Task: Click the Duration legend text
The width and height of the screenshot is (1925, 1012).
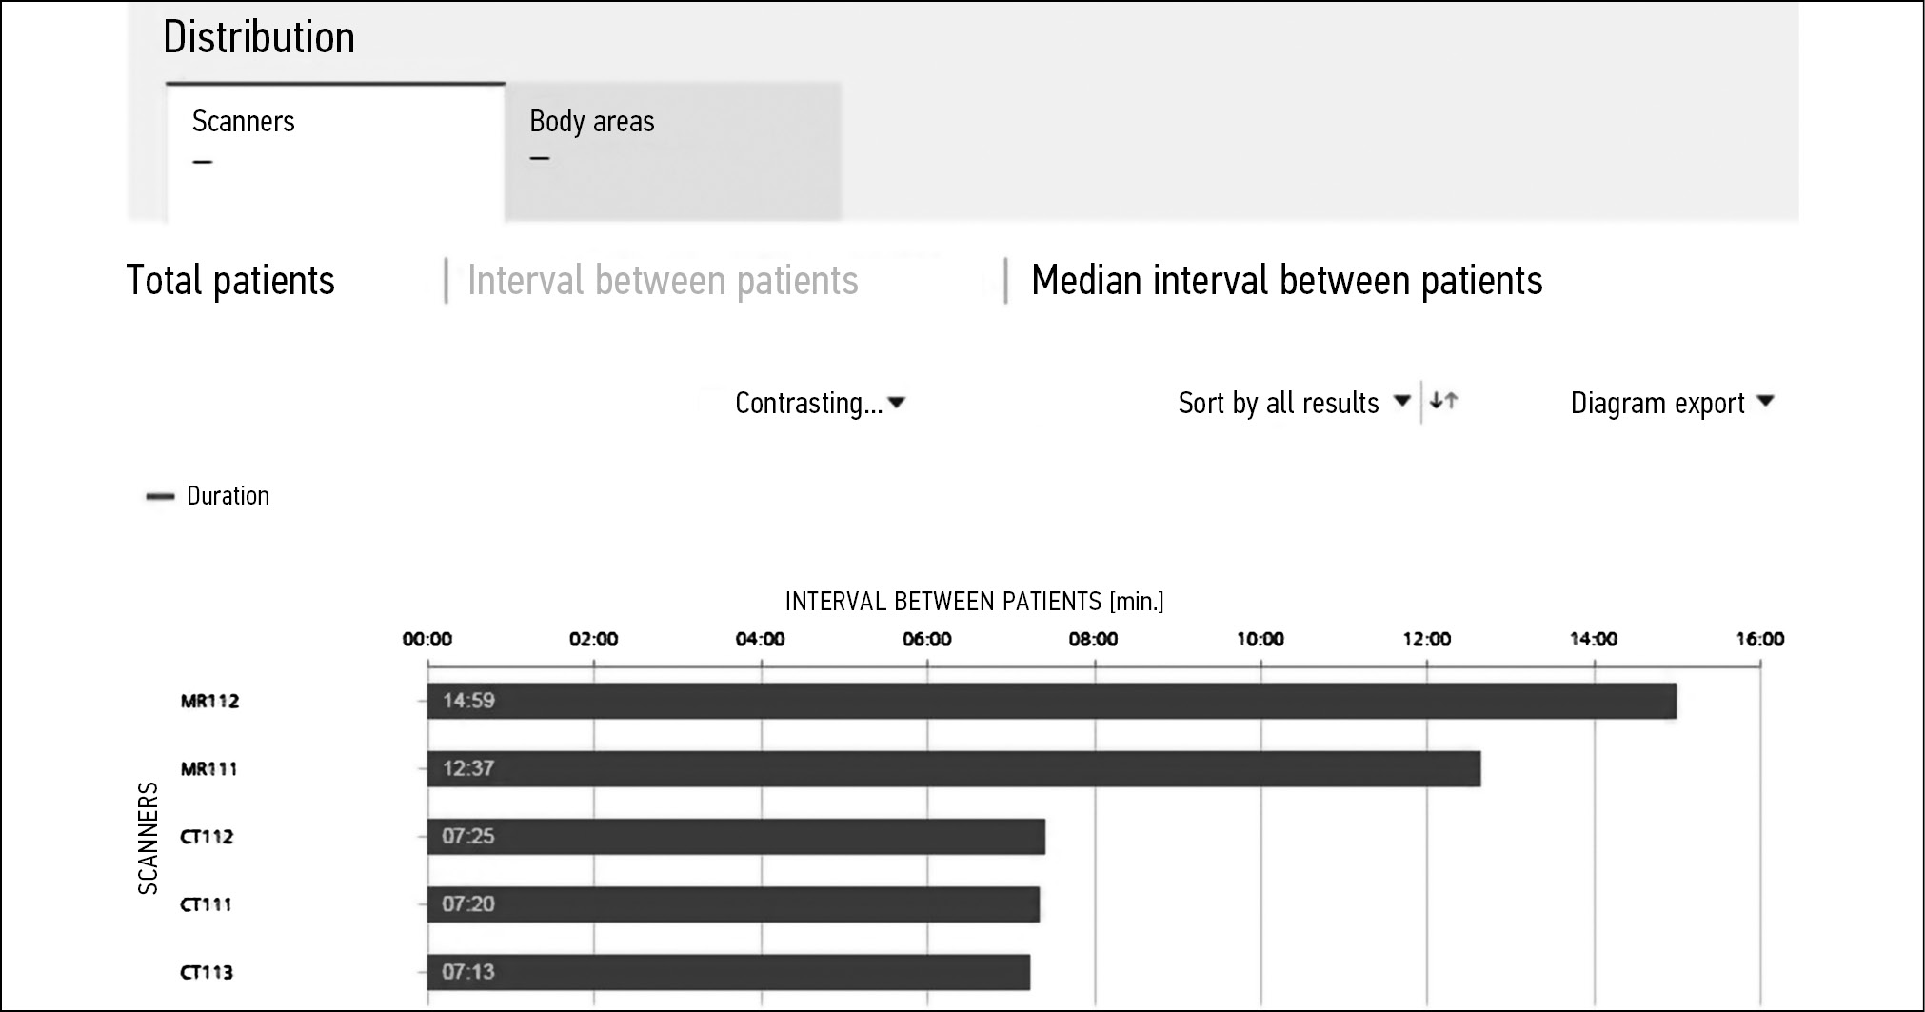Action: pos(228,496)
